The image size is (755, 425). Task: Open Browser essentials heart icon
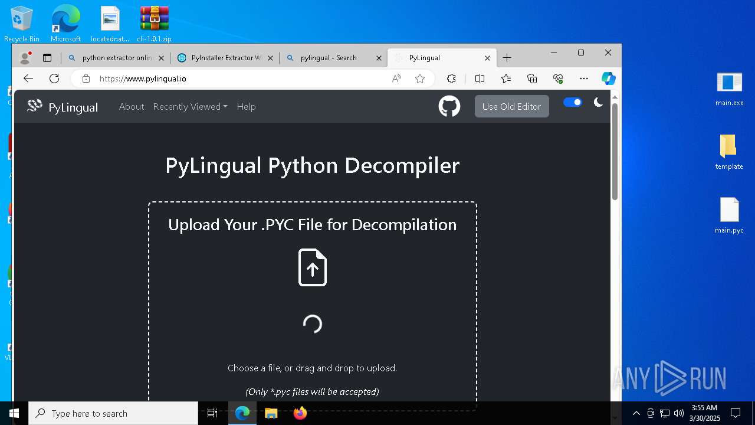558,79
